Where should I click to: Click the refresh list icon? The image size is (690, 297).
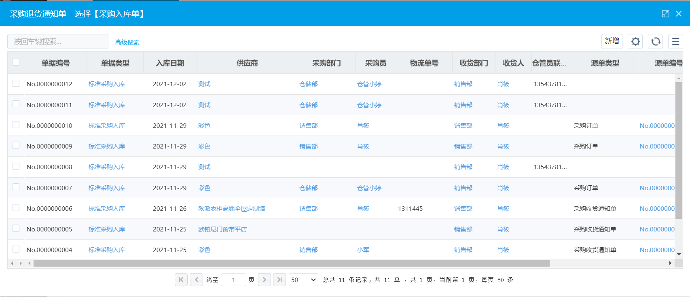coord(656,42)
